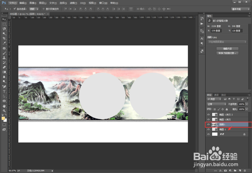Select the Gradient tool
The width and height of the screenshot is (252, 173).
(4, 72)
